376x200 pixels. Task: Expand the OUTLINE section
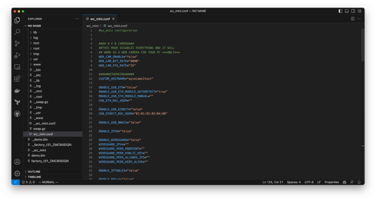[x=34, y=171]
